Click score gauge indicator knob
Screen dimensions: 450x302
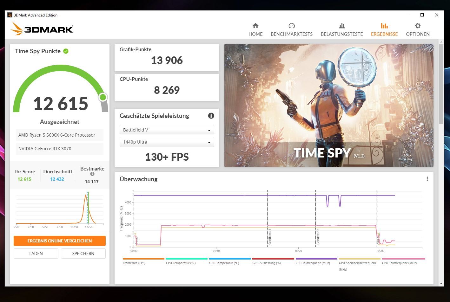pos(103,97)
